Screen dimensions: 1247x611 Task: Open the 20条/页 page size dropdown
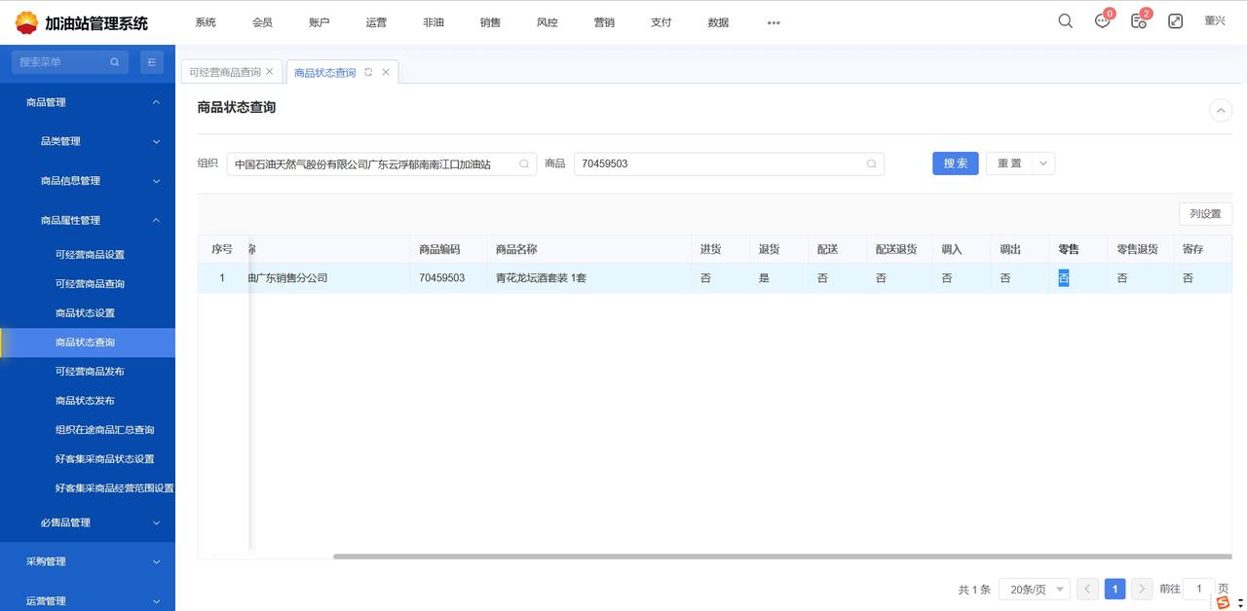pos(1034,590)
